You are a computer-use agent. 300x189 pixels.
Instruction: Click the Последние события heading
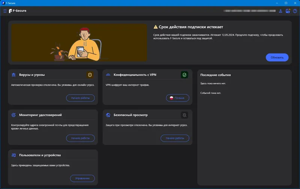pos(215,75)
